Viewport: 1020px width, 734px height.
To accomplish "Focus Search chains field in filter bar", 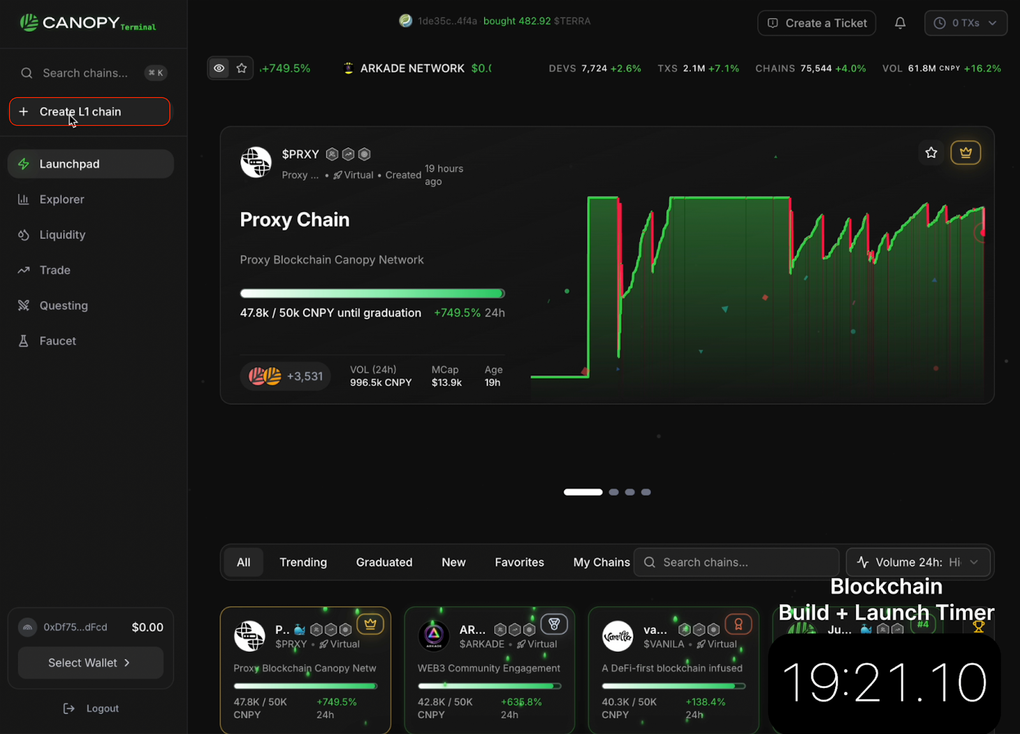I will pos(736,563).
